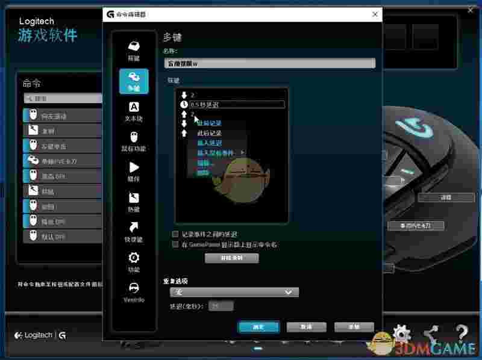Click the clock icon of the 0.5 second delay
The image size is (482, 360).
tap(184, 104)
